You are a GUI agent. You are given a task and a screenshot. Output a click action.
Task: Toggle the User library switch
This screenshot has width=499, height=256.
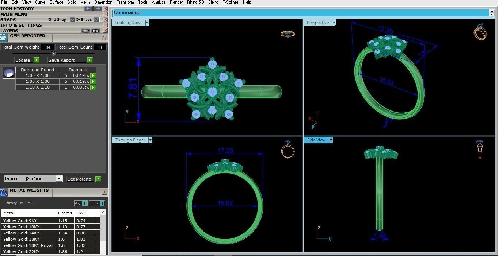102,203
